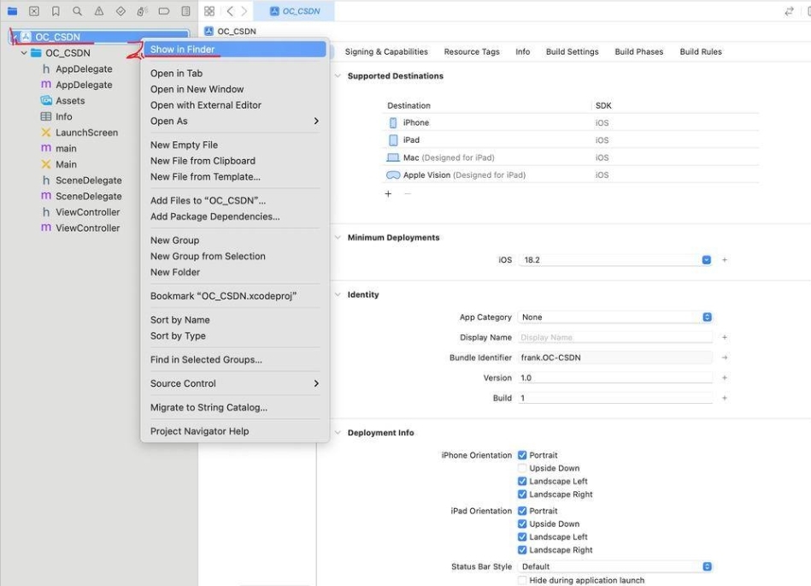This screenshot has width=811, height=586.
Task: Select the iPhone destination row
Action: click(573, 122)
